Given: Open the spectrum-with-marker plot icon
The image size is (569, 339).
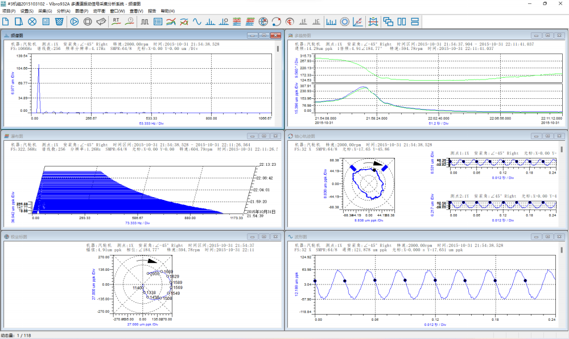Looking at the screenshot, I should (x=224, y=22).
